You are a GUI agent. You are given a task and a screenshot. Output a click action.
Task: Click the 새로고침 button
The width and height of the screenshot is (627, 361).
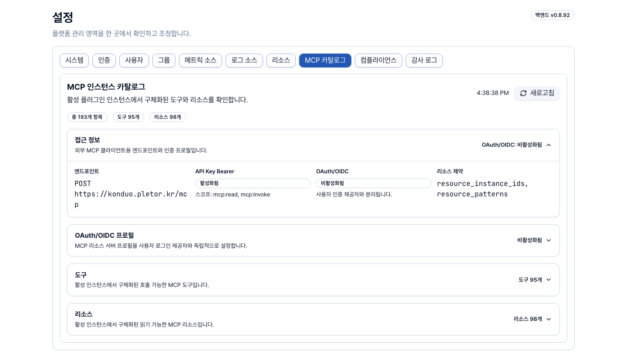[537, 93]
